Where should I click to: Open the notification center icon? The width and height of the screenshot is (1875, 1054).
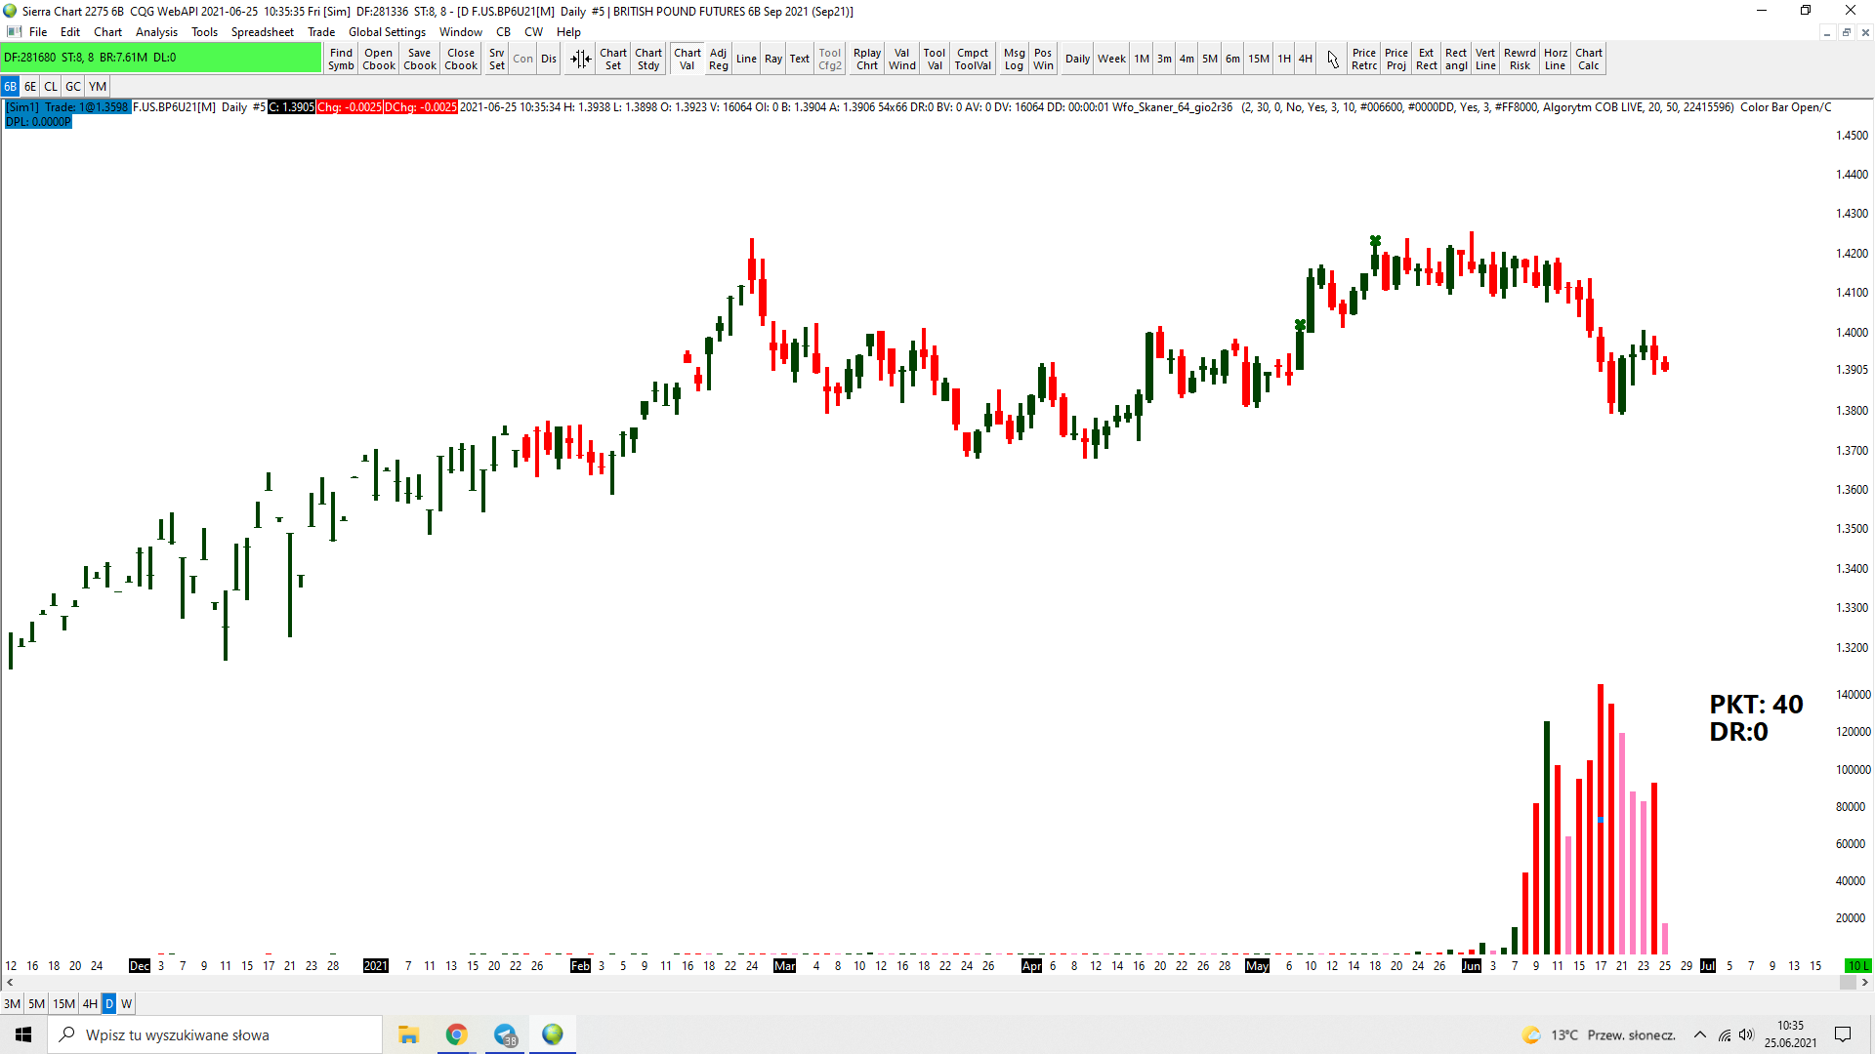click(1843, 1034)
